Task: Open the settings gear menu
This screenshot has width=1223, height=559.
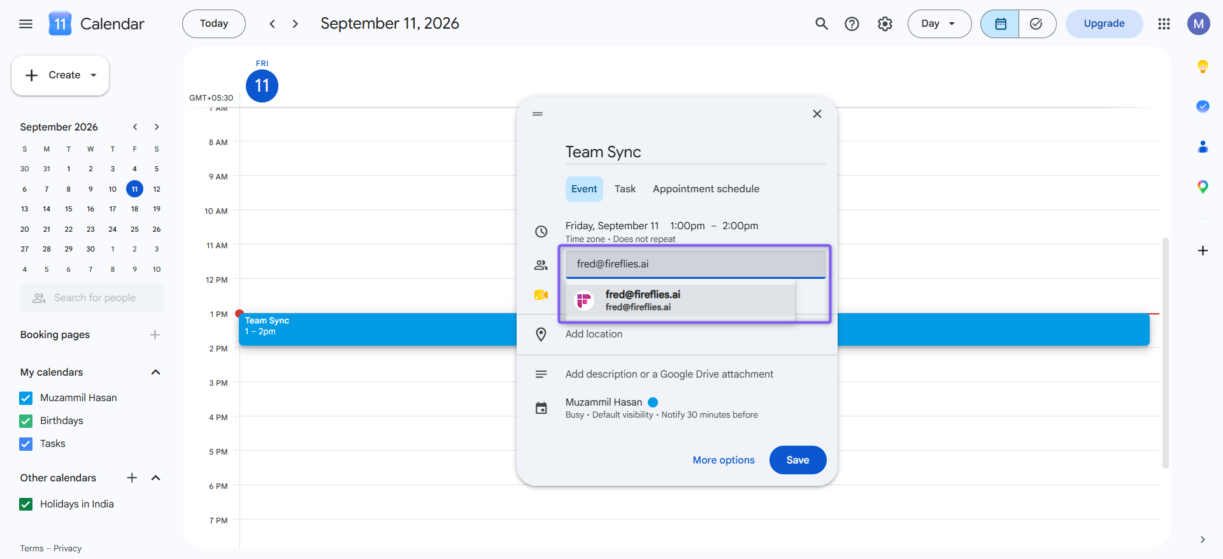Action: click(x=885, y=24)
